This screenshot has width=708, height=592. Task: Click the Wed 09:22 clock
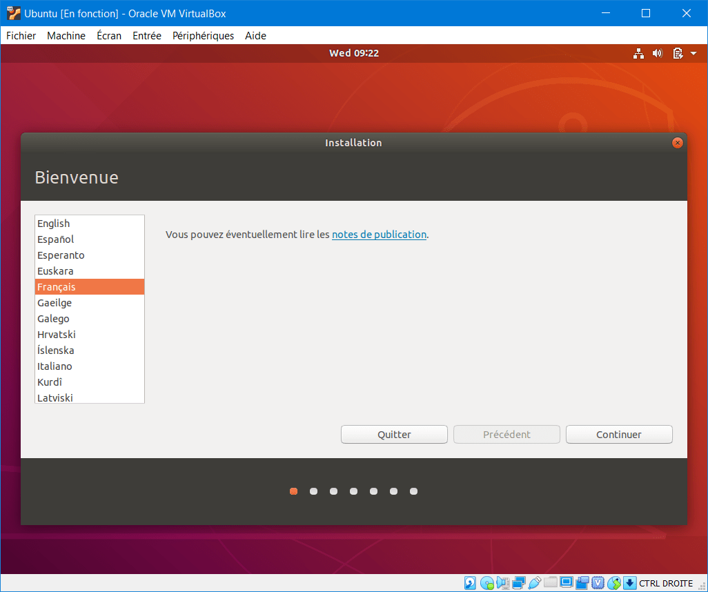354,53
